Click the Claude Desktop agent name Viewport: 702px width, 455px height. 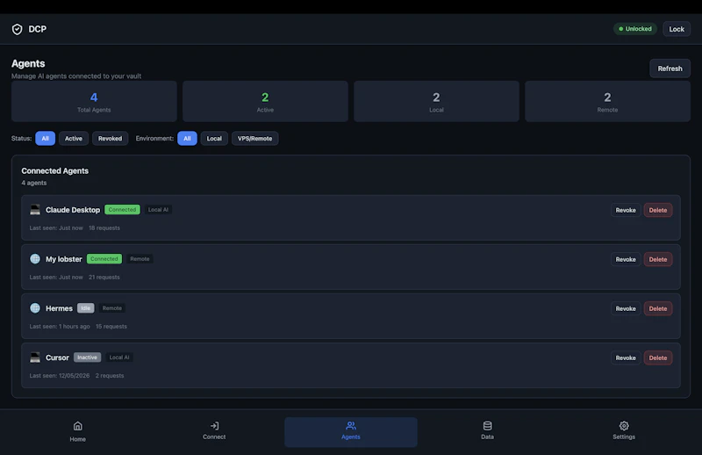pos(73,210)
